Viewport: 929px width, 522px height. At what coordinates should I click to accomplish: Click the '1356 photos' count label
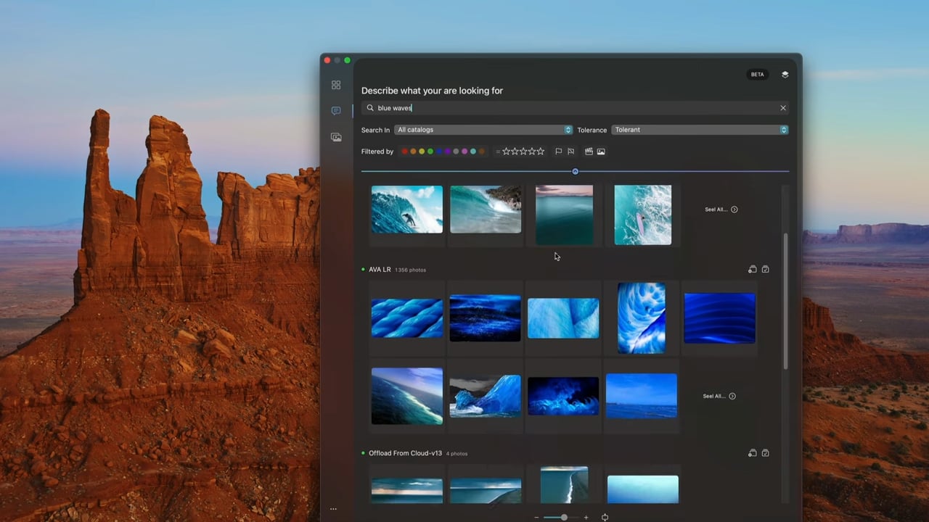click(x=410, y=270)
